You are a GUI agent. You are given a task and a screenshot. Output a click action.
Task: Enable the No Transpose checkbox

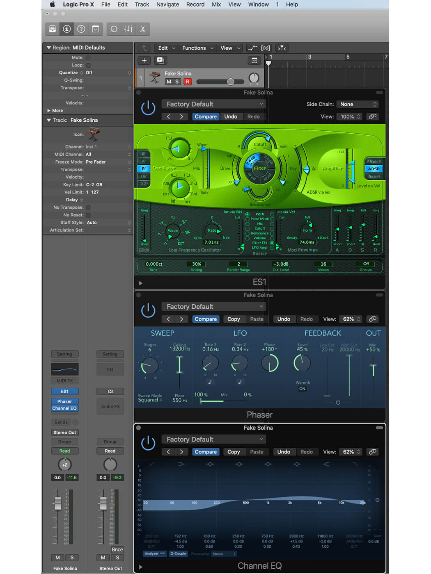[x=88, y=207]
